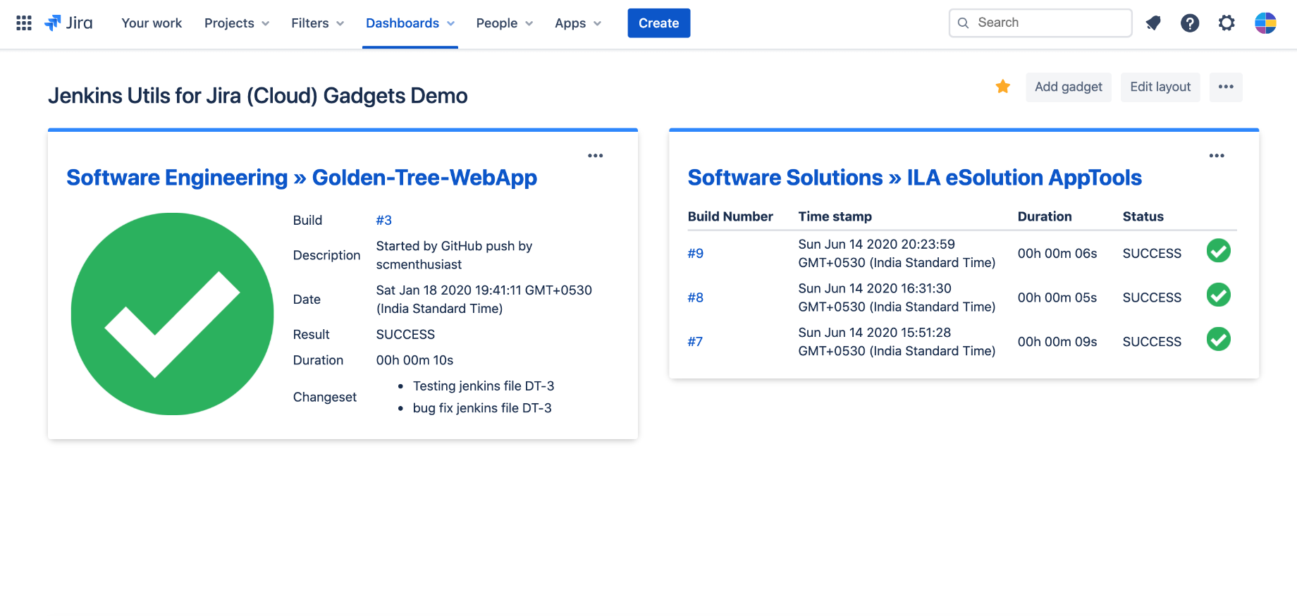Expand the Projects dropdown
The width and height of the screenshot is (1297, 616).
[237, 23]
